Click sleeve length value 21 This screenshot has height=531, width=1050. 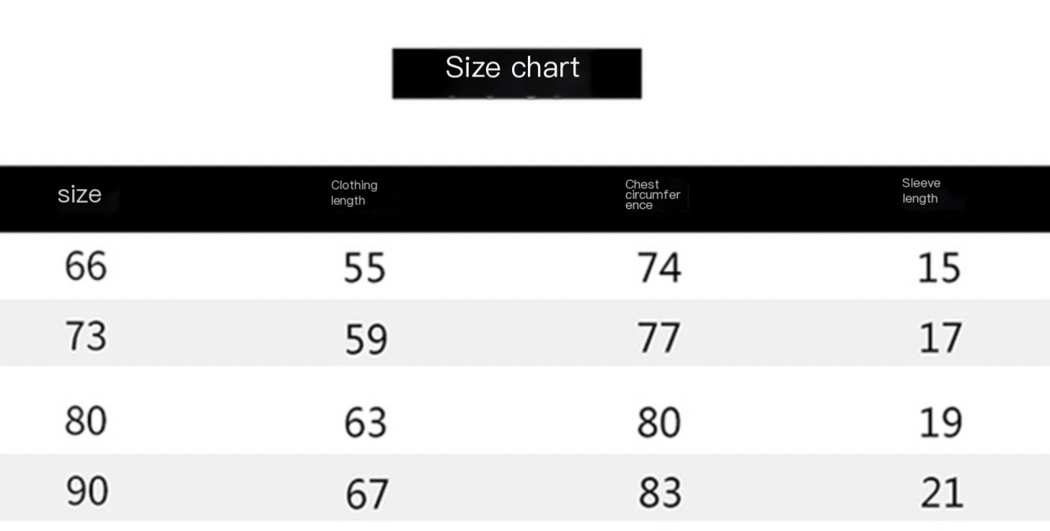(942, 494)
